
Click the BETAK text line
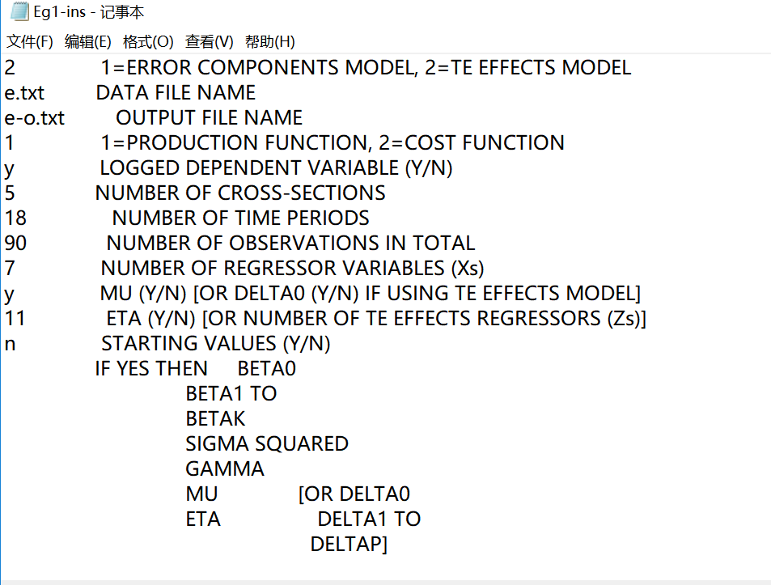(215, 419)
